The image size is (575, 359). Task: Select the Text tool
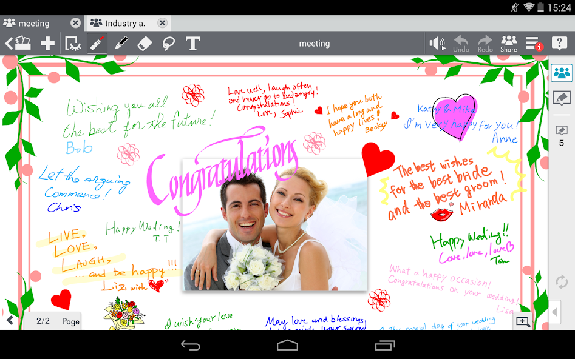(x=192, y=43)
